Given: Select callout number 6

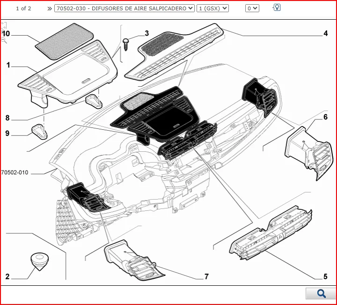Looking at the screenshot, I should pos(325,117).
